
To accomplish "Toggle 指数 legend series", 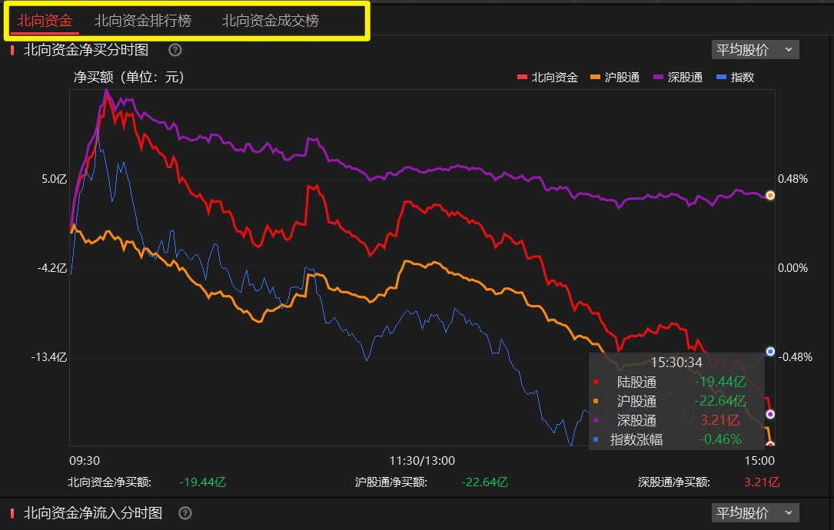I will pos(736,78).
